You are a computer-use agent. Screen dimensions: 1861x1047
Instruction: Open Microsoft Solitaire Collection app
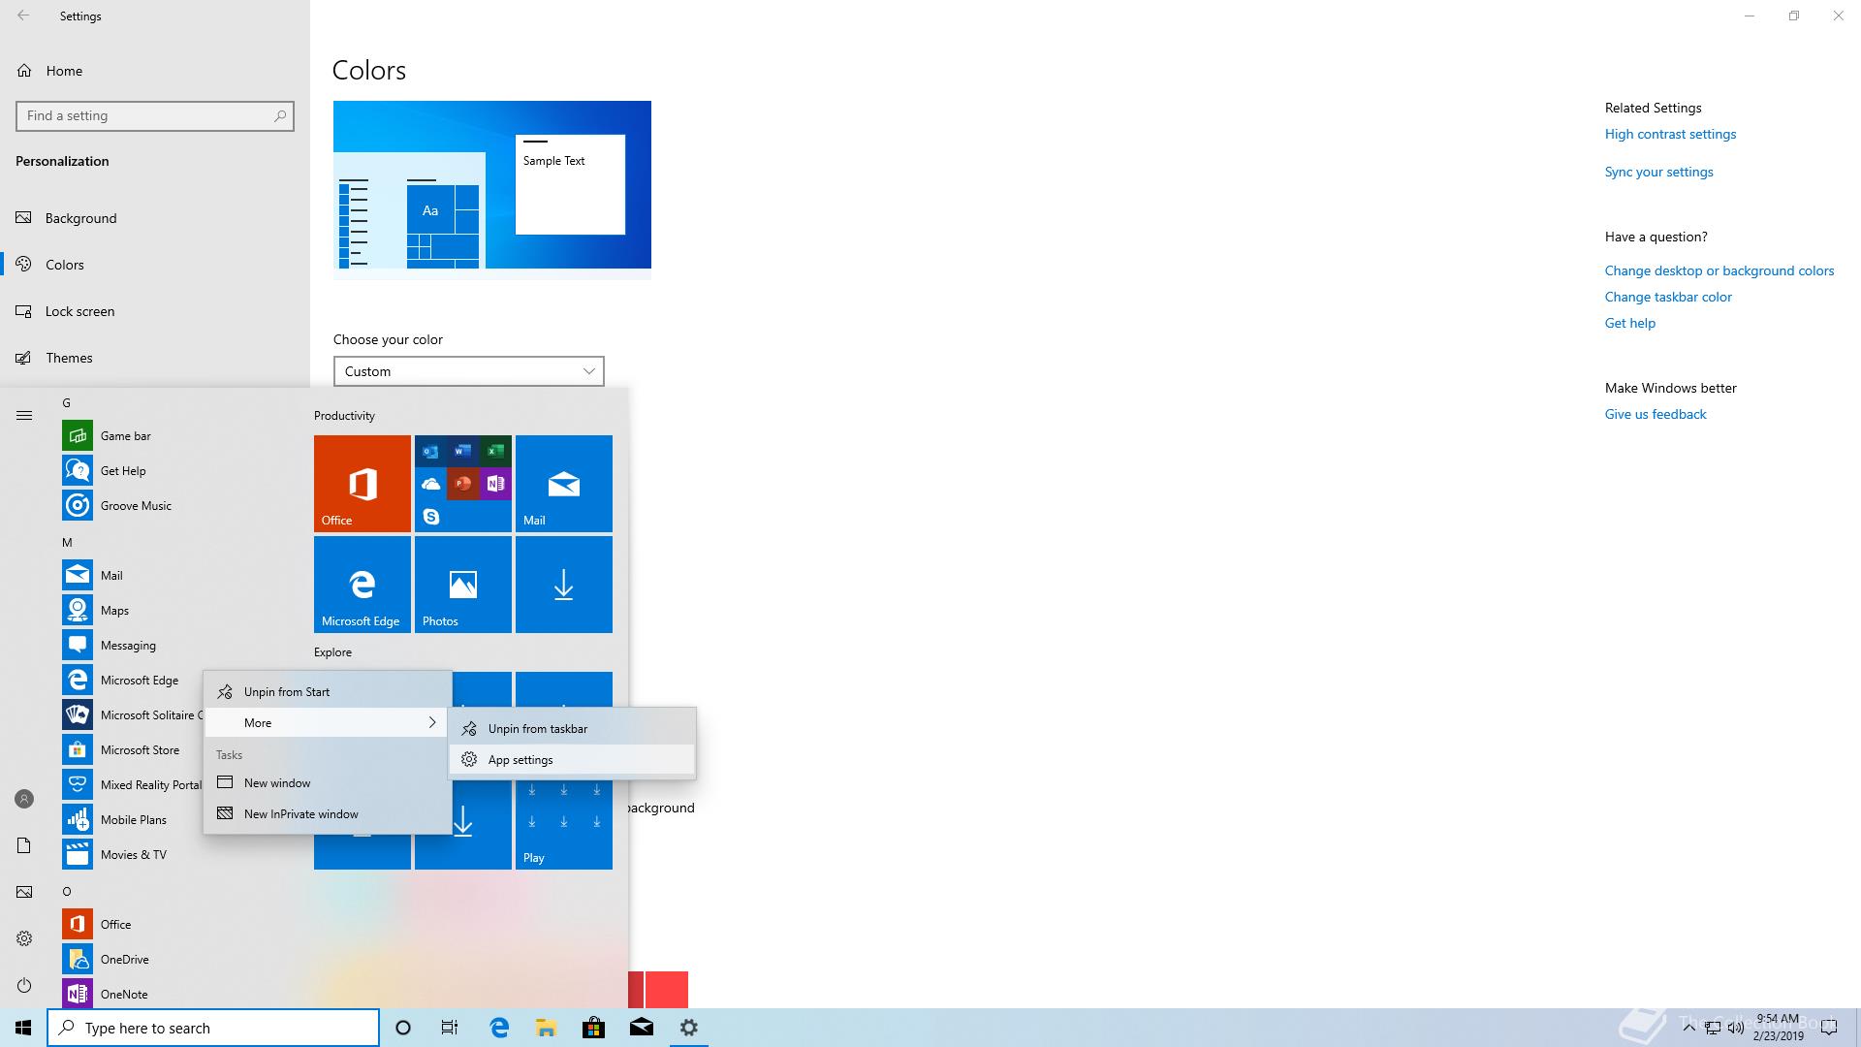click(x=133, y=715)
